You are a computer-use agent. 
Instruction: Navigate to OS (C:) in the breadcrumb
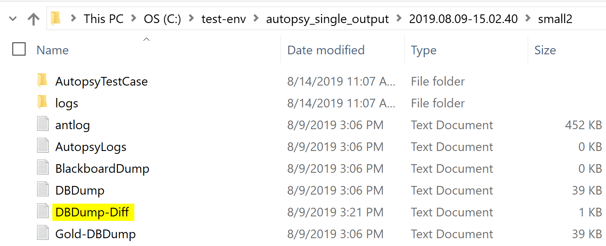(162, 19)
